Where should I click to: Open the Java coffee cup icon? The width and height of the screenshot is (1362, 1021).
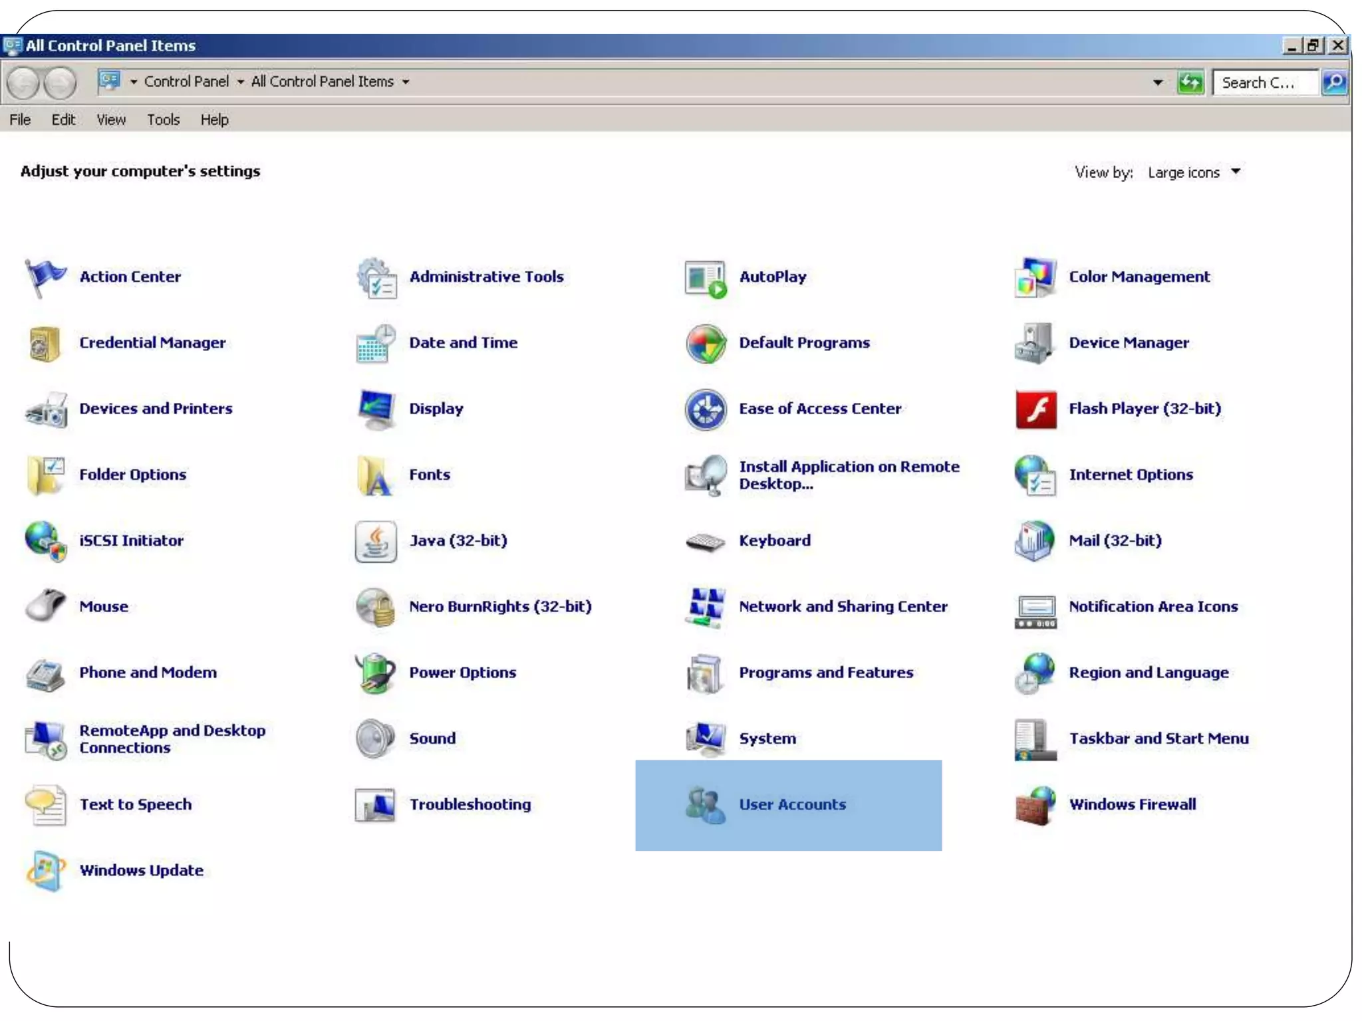coord(376,541)
